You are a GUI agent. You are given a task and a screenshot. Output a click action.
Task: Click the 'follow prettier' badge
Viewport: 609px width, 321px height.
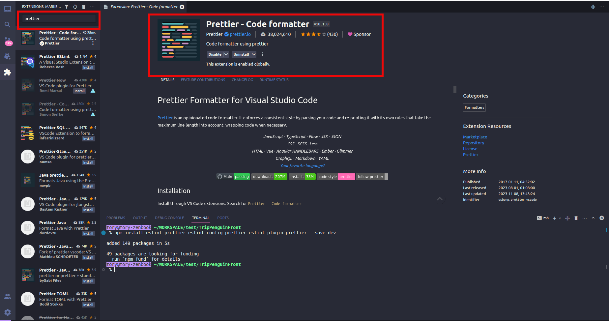point(372,177)
